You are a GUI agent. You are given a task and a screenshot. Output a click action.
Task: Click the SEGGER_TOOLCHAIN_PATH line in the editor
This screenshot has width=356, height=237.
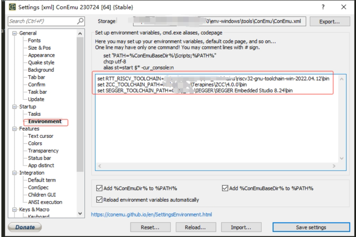(195, 91)
